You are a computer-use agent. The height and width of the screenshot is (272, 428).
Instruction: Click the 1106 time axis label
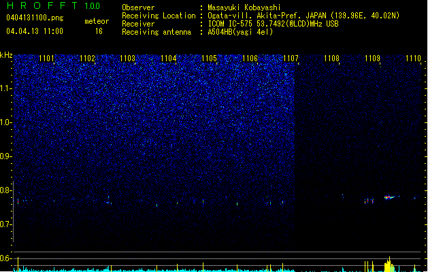250,58
